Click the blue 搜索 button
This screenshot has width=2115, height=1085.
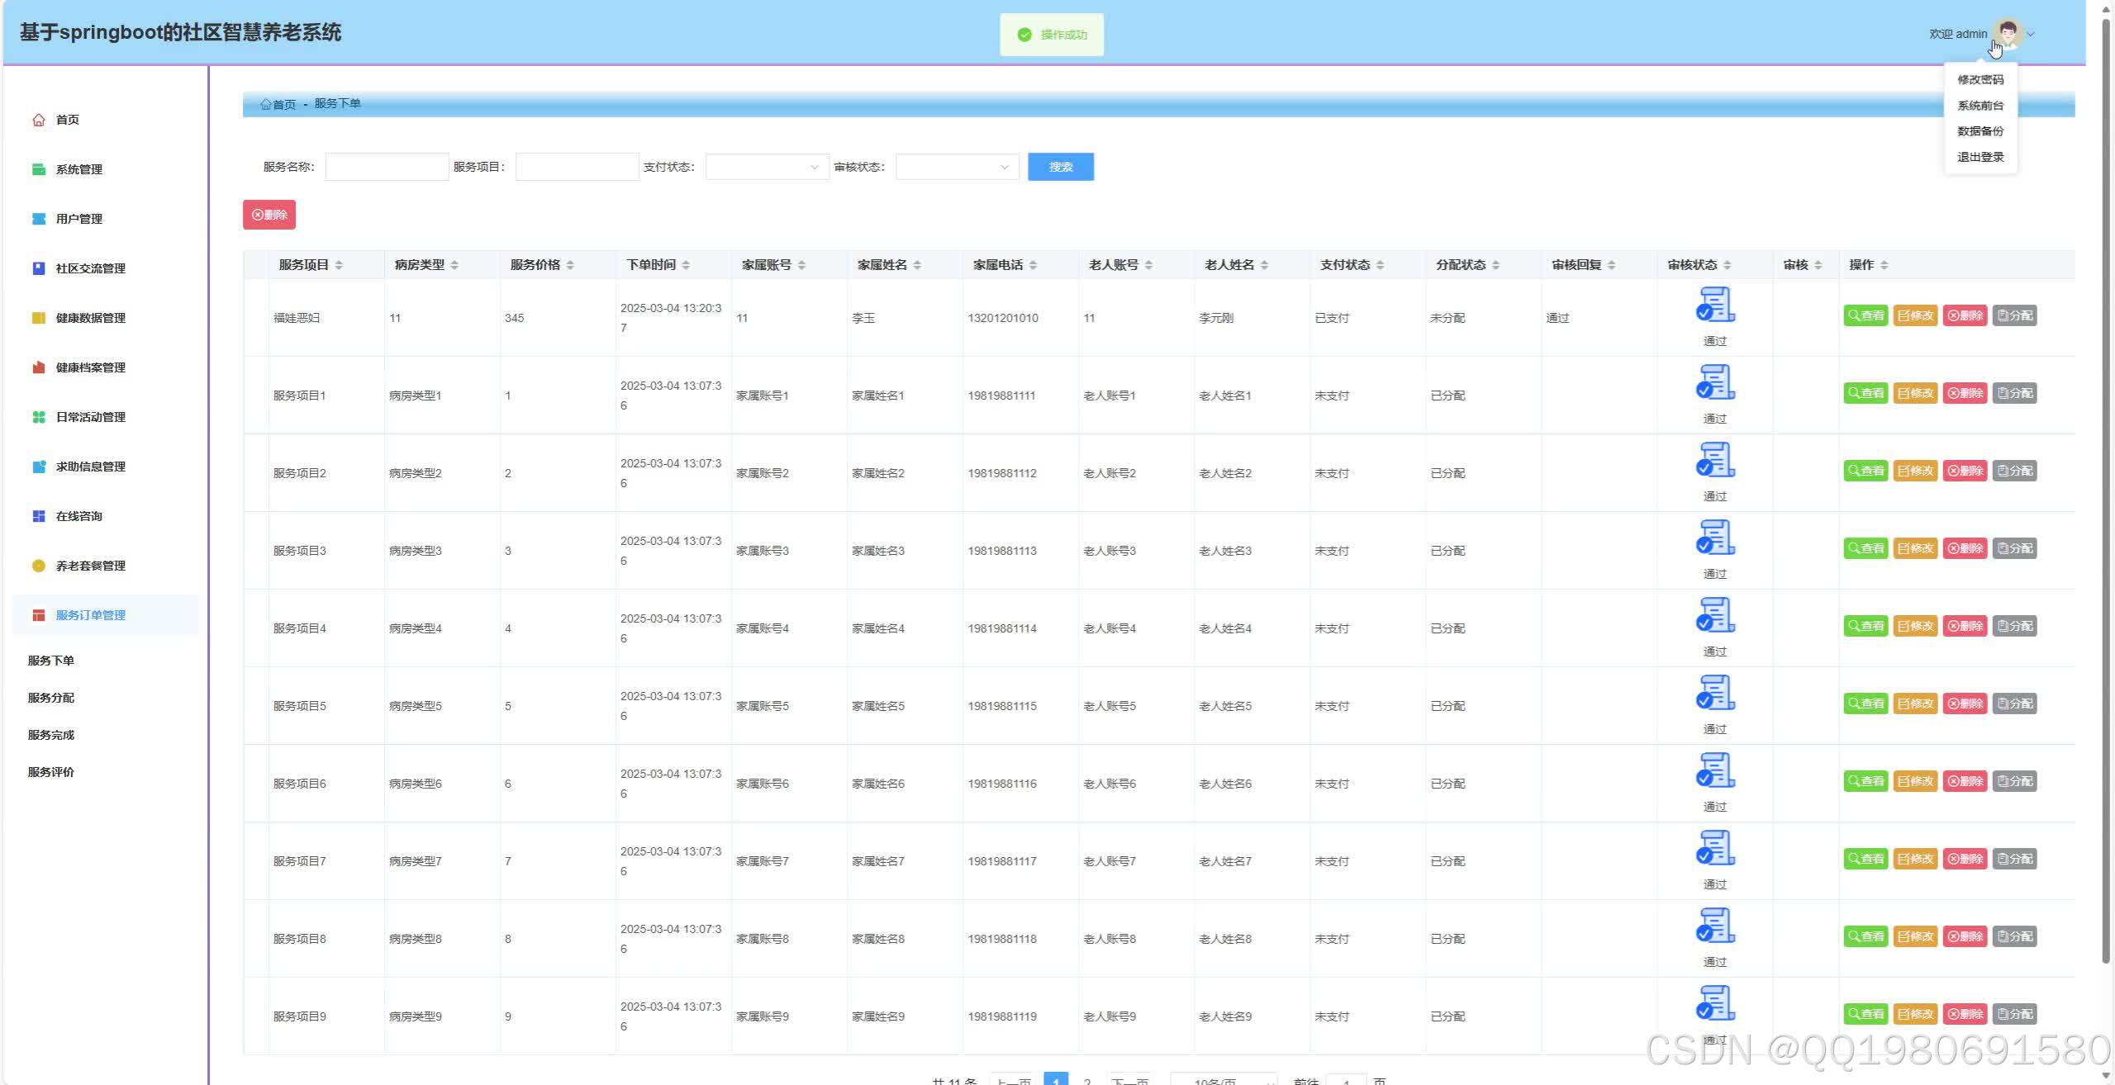[1060, 167]
